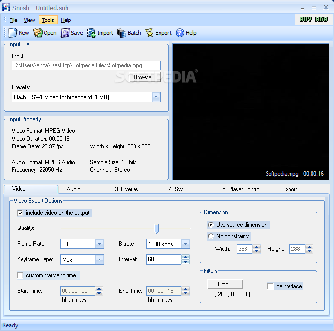This screenshot has height=331, width=334.
Task: Enable custom start/end time checkbox
Action: [x=20, y=275]
